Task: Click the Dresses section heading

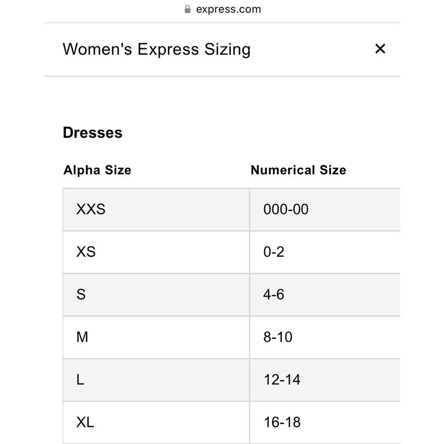Action: click(93, 132)
